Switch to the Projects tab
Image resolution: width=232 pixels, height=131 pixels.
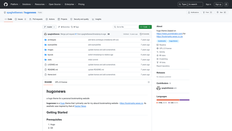point(62,19)
